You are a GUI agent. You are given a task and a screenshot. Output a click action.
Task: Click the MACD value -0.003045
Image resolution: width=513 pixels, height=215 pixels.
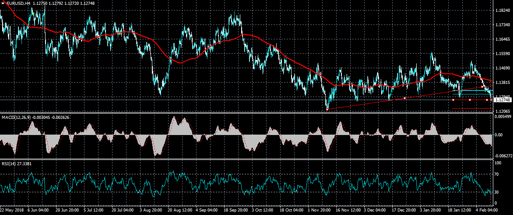click(40, 117)
